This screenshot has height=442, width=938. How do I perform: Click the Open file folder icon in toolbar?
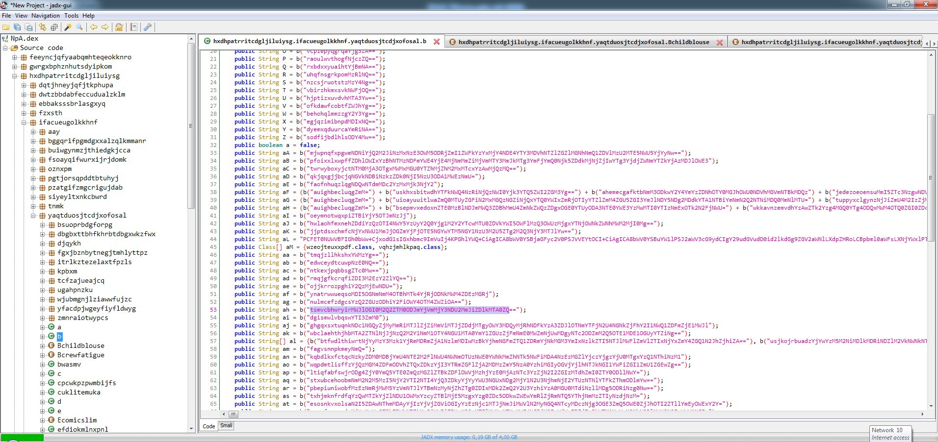coord(6,27)
